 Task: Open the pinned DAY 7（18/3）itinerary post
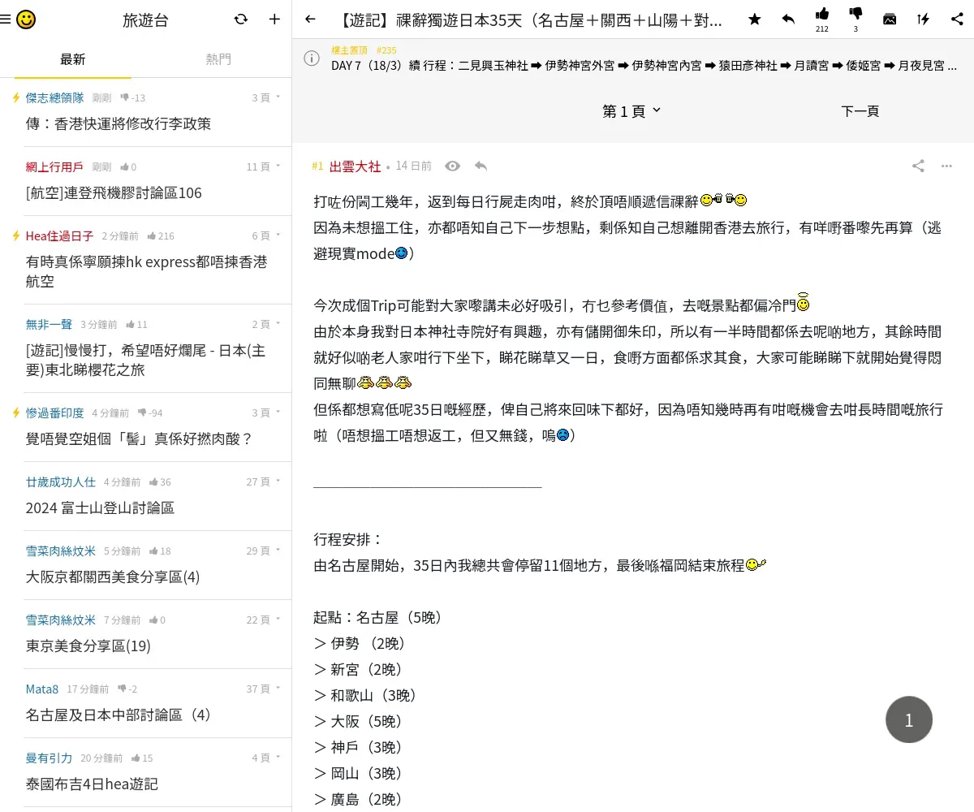click(644, 66)
